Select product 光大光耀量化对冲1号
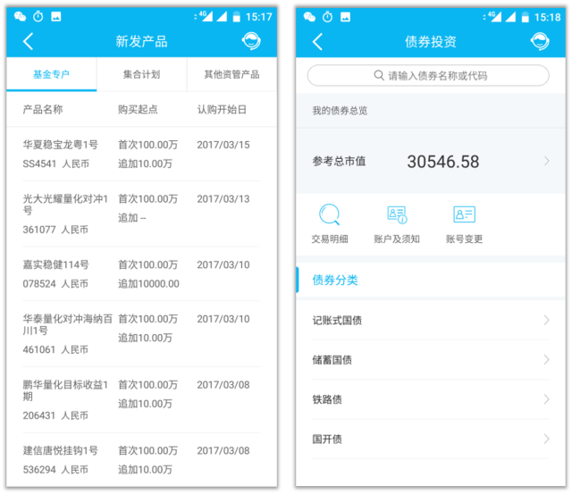572x494 pixels. [141, 214]
